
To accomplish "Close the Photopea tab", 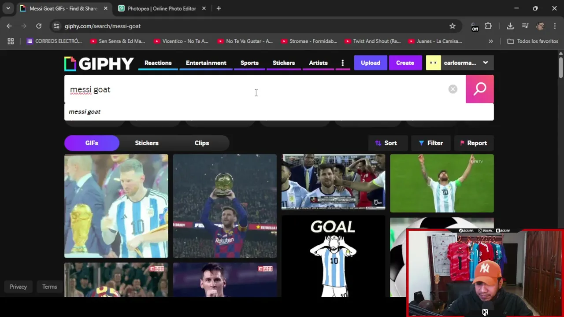I will click(204, 8).
